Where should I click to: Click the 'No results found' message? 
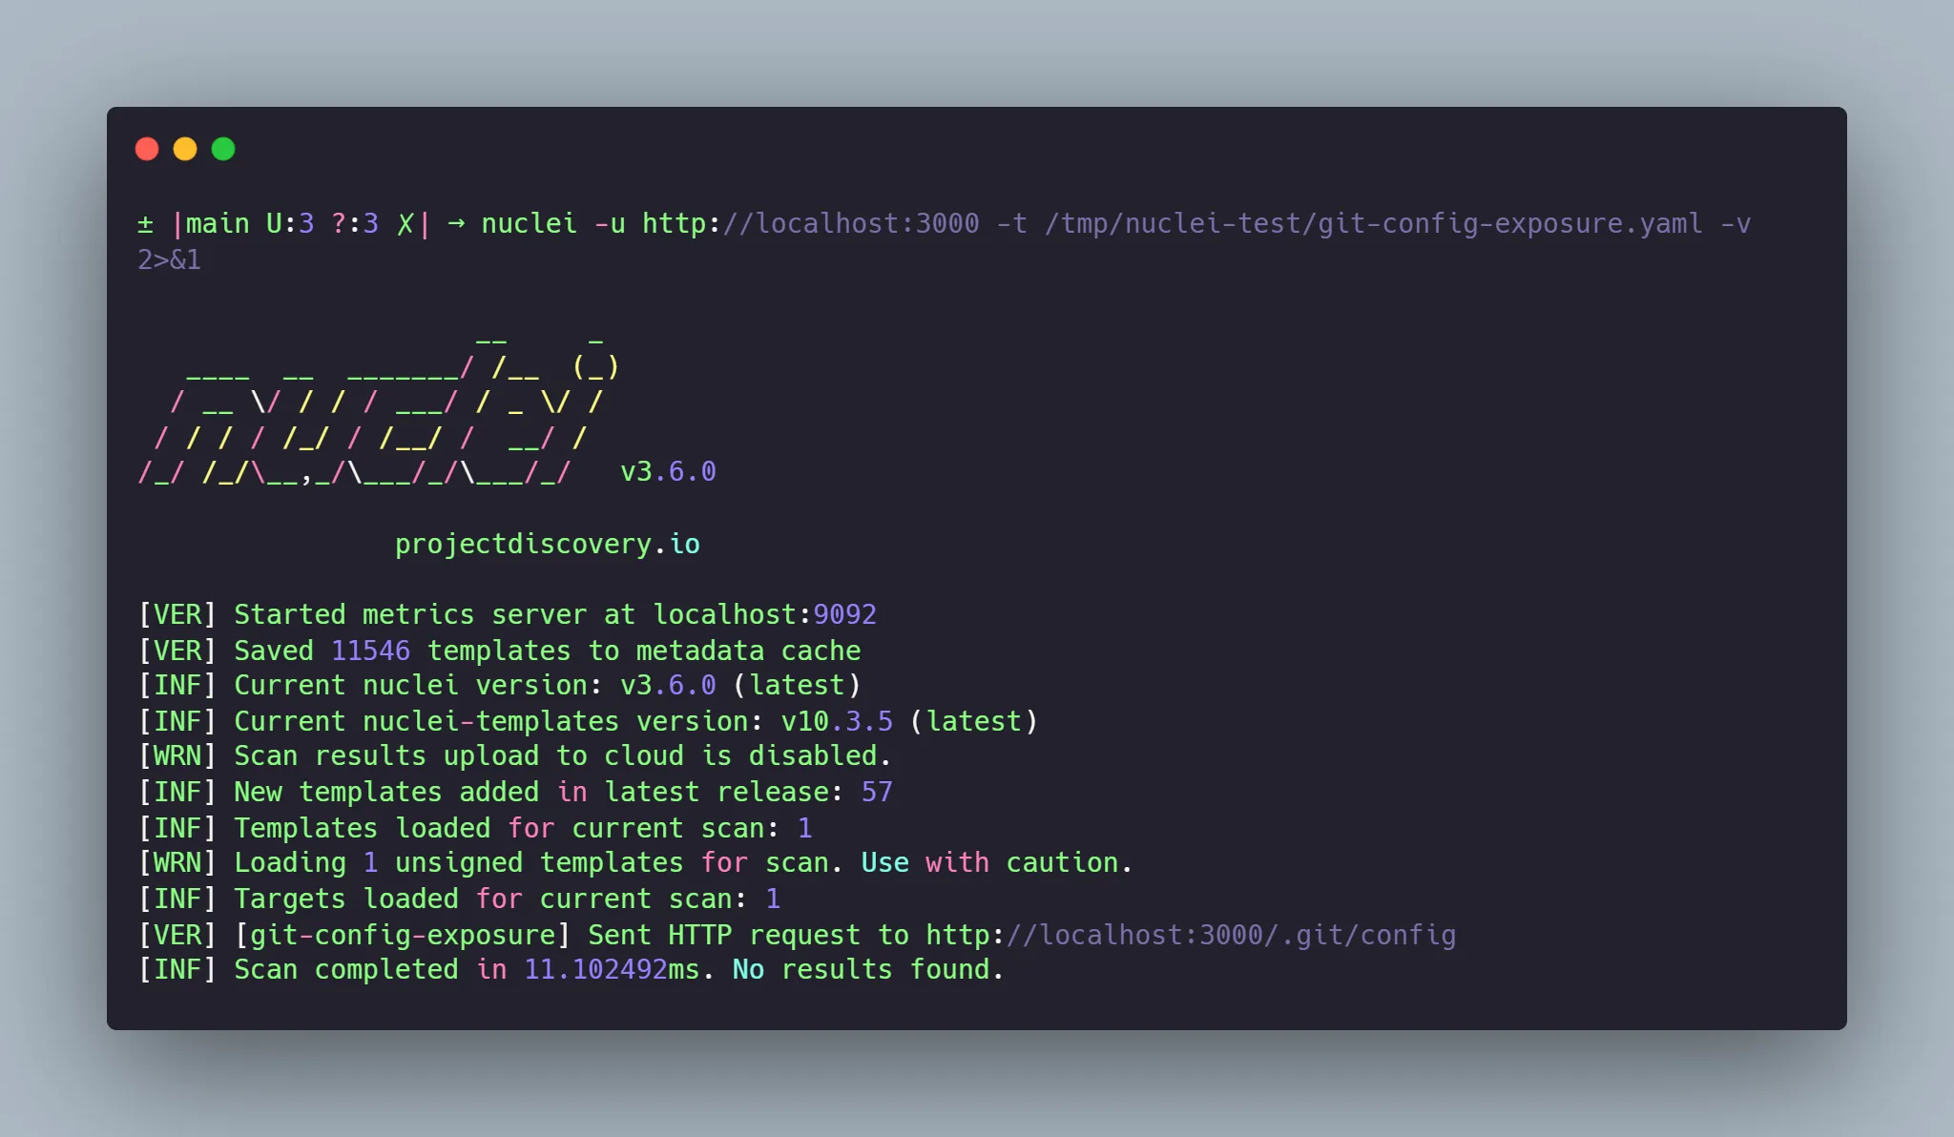(867, 969)
